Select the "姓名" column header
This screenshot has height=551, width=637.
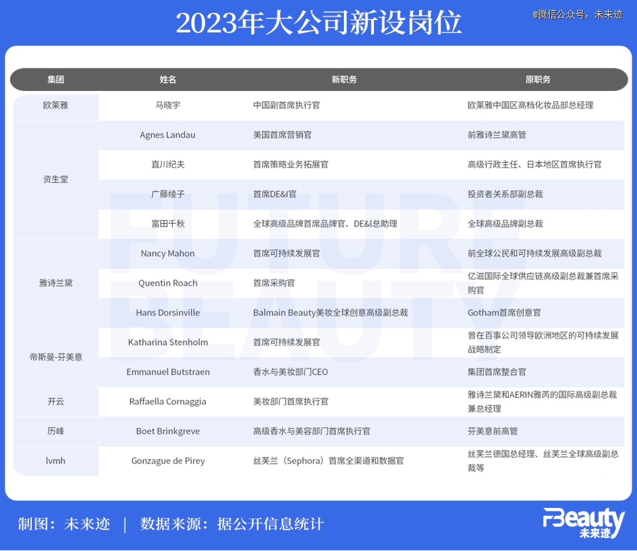(168, 80)
